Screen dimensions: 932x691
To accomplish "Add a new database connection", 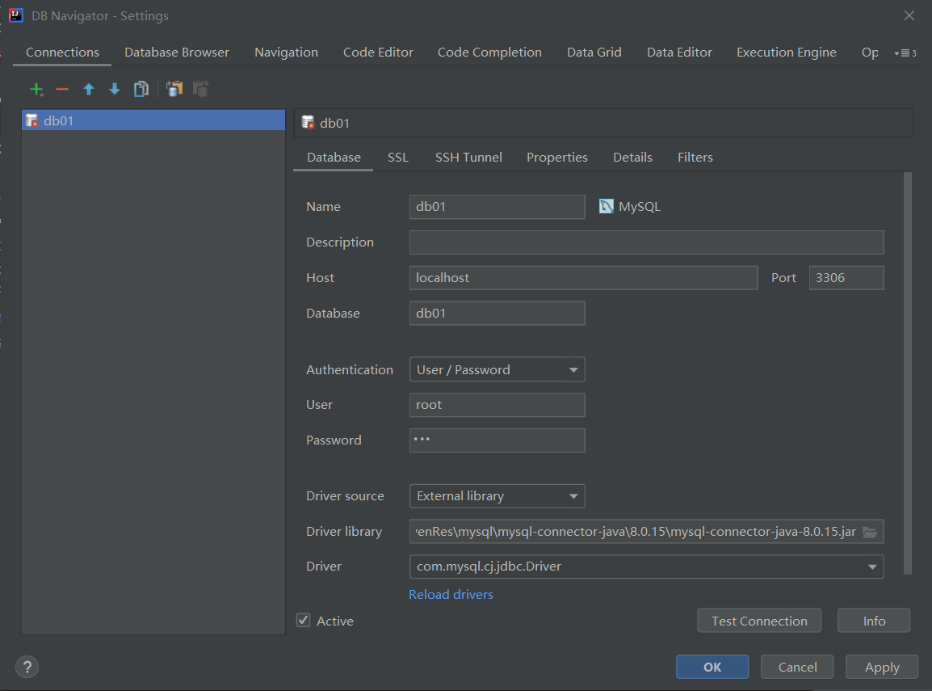I will [36, 89].
